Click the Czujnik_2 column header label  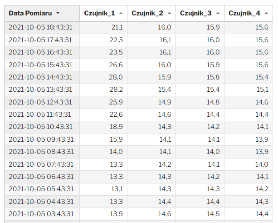click(x=147, y=13)
